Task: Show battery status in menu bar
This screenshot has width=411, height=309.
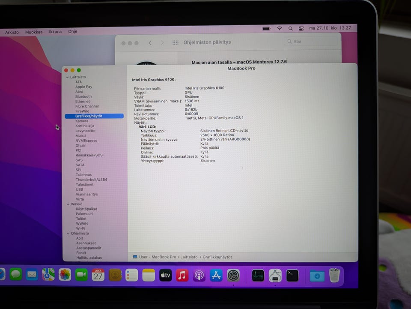Action: point(266,29)
